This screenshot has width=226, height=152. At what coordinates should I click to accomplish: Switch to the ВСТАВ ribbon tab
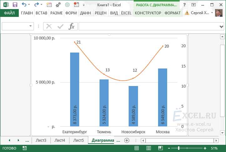click(42, 13)
